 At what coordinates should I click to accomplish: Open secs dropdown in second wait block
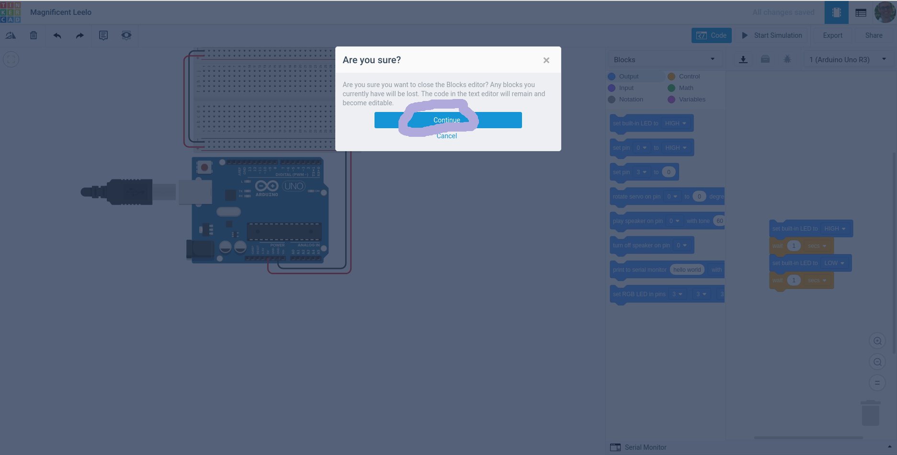click(x=817, y=280)
